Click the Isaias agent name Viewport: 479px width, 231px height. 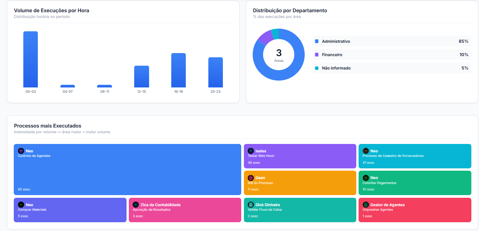tap(261, 151)
